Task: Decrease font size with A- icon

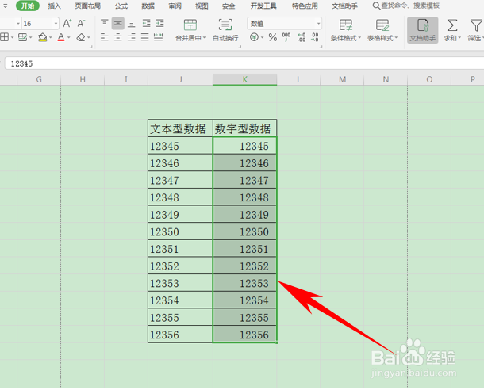Action: (x=81, y=24)
